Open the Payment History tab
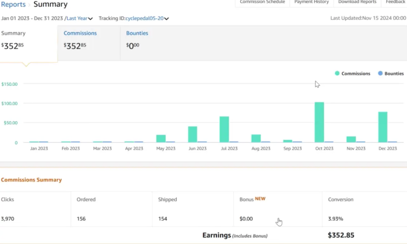407x244 pixels. (312, 2)
